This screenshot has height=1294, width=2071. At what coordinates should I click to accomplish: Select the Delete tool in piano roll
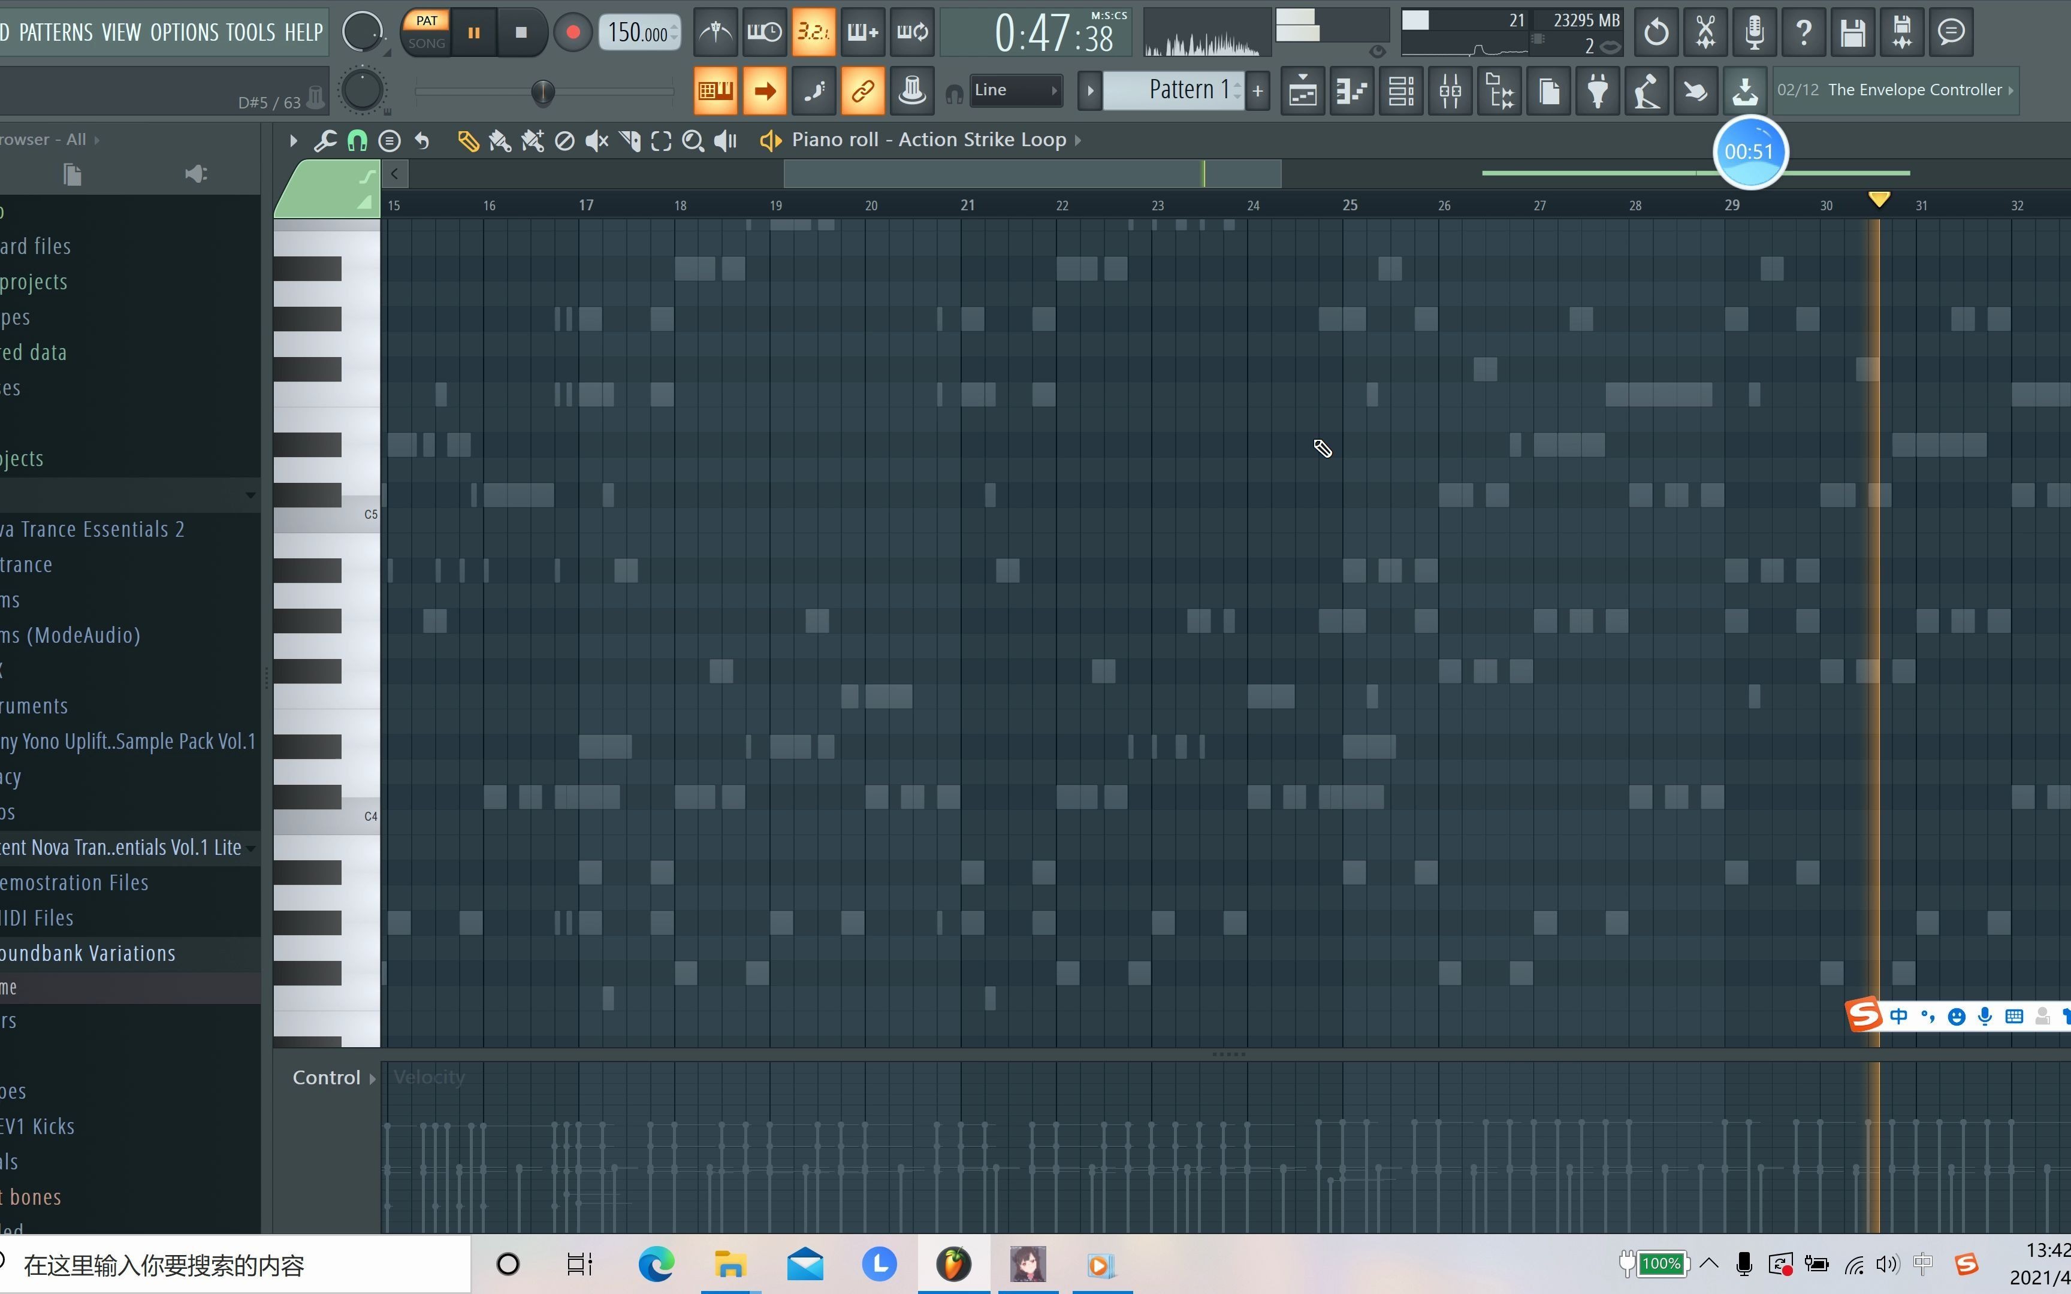(x=565, y=140)
